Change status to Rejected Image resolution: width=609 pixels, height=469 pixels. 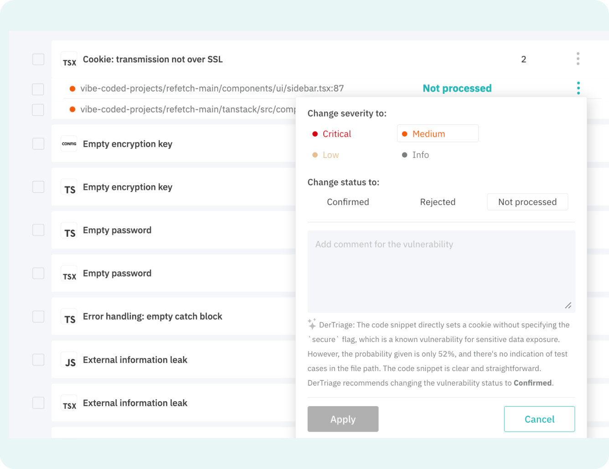pyautogui.click(x=438, y=202)
